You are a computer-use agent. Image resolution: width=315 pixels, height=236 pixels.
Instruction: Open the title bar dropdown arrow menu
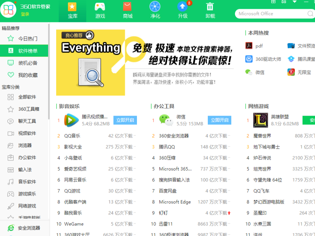pyautogui.click(x=294, y=1)
